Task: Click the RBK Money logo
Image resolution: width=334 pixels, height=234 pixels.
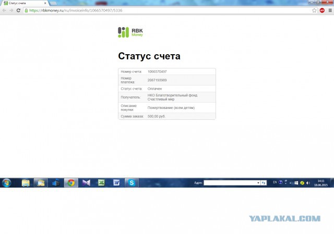Action: (130, 32)
